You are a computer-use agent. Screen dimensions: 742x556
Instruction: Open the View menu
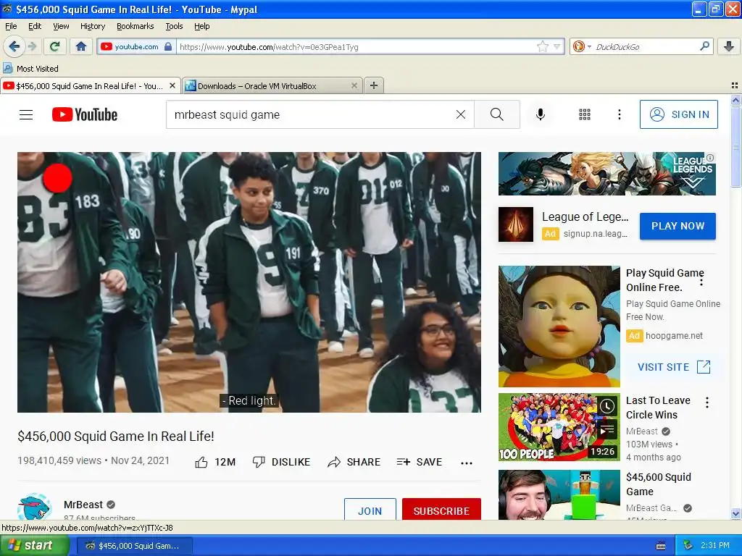pyautogui.click(x=61, y=26)
